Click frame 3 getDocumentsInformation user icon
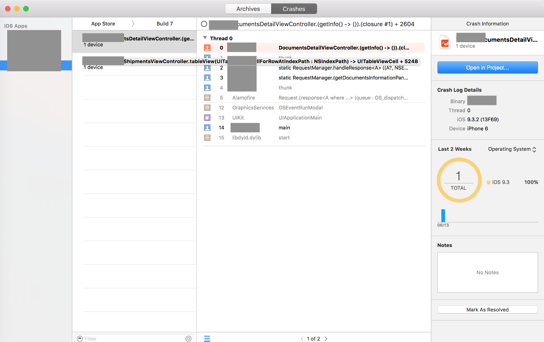544x342 pixels. point(207,78)
